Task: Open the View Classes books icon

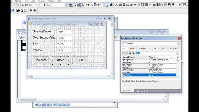Action: pos(111,5)
